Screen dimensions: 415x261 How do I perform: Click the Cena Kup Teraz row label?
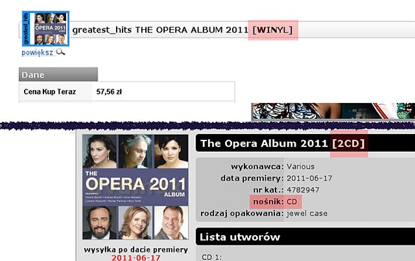tap(50, 92)
